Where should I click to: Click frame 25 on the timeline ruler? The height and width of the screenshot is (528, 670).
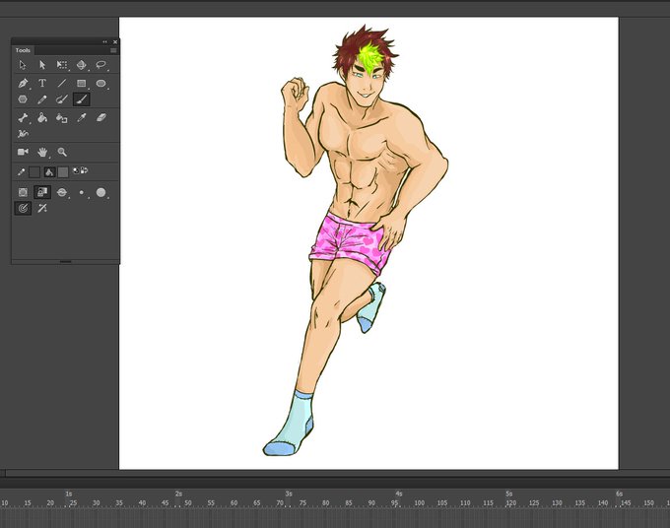click(73, 503)
